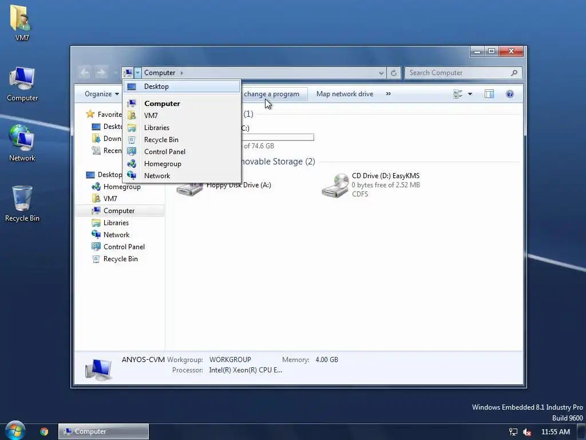Click Map network drive
The width and height of the screenshot is (586, 440).
(345, 94)
